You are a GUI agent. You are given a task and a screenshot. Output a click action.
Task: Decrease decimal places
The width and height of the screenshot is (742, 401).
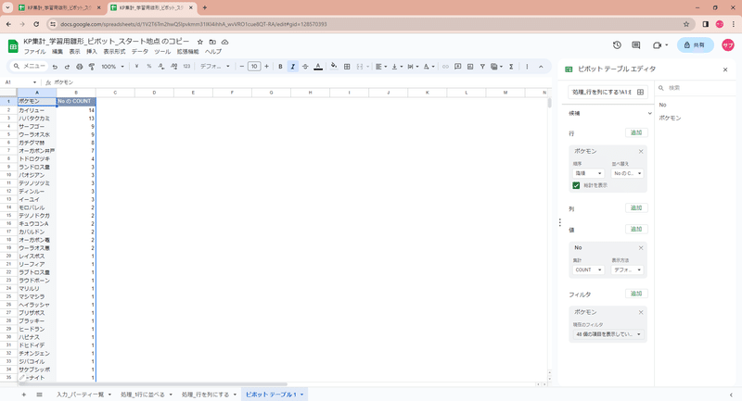tap(161, 67)
